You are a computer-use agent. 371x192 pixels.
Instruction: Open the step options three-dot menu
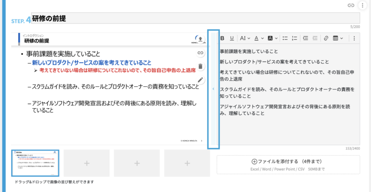[362, 5]
